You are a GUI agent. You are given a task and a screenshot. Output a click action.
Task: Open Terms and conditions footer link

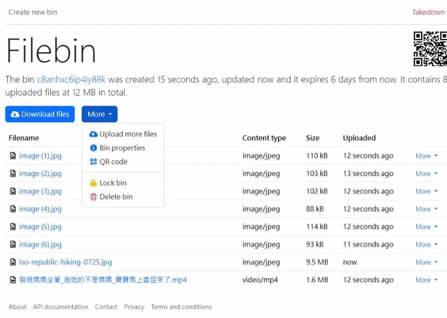coord(181,307)
